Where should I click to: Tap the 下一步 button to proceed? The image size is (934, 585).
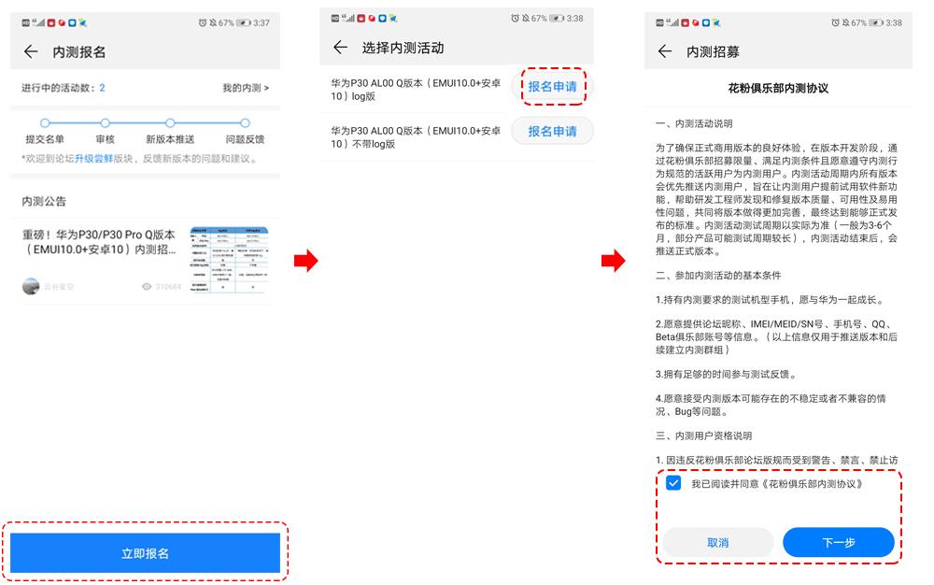pos(839,542)
